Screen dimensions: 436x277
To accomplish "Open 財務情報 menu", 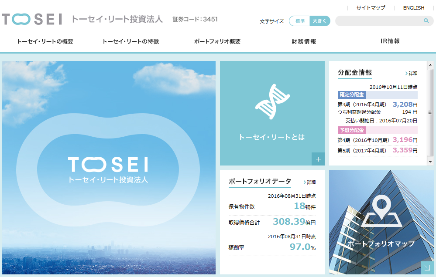I will [304, 42].
